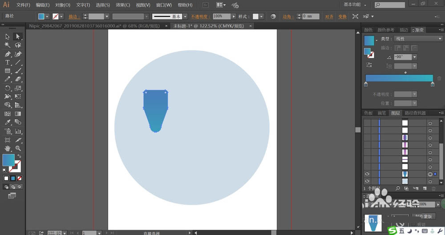Delete gradient stop trash icon
445x235 pixels.
[x=439, y=78]
